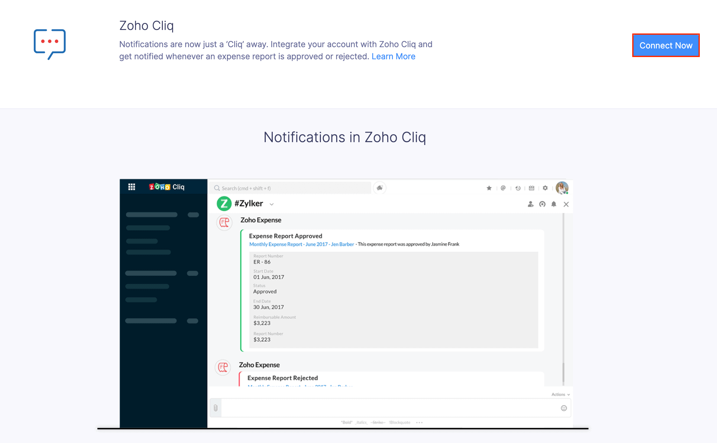Open Cliq settings gear icon
Image resolution: width=717 pixels, height=443 pixels.
pos(545,188)
